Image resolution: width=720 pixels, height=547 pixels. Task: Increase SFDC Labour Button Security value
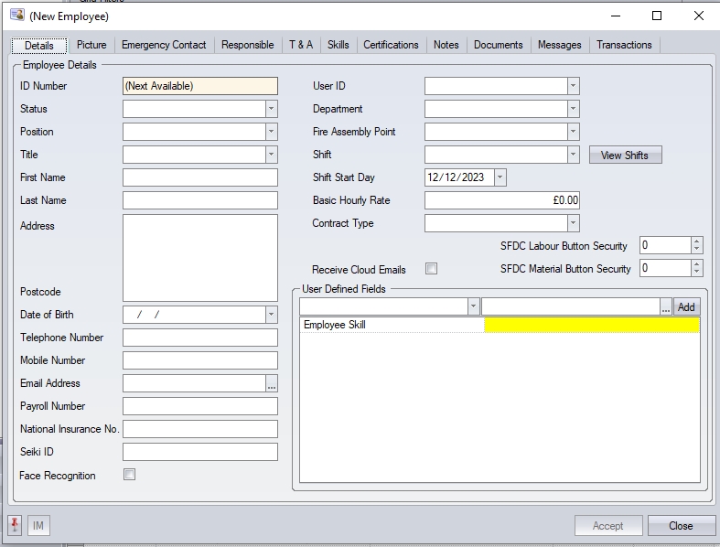[x=697, y=241]
